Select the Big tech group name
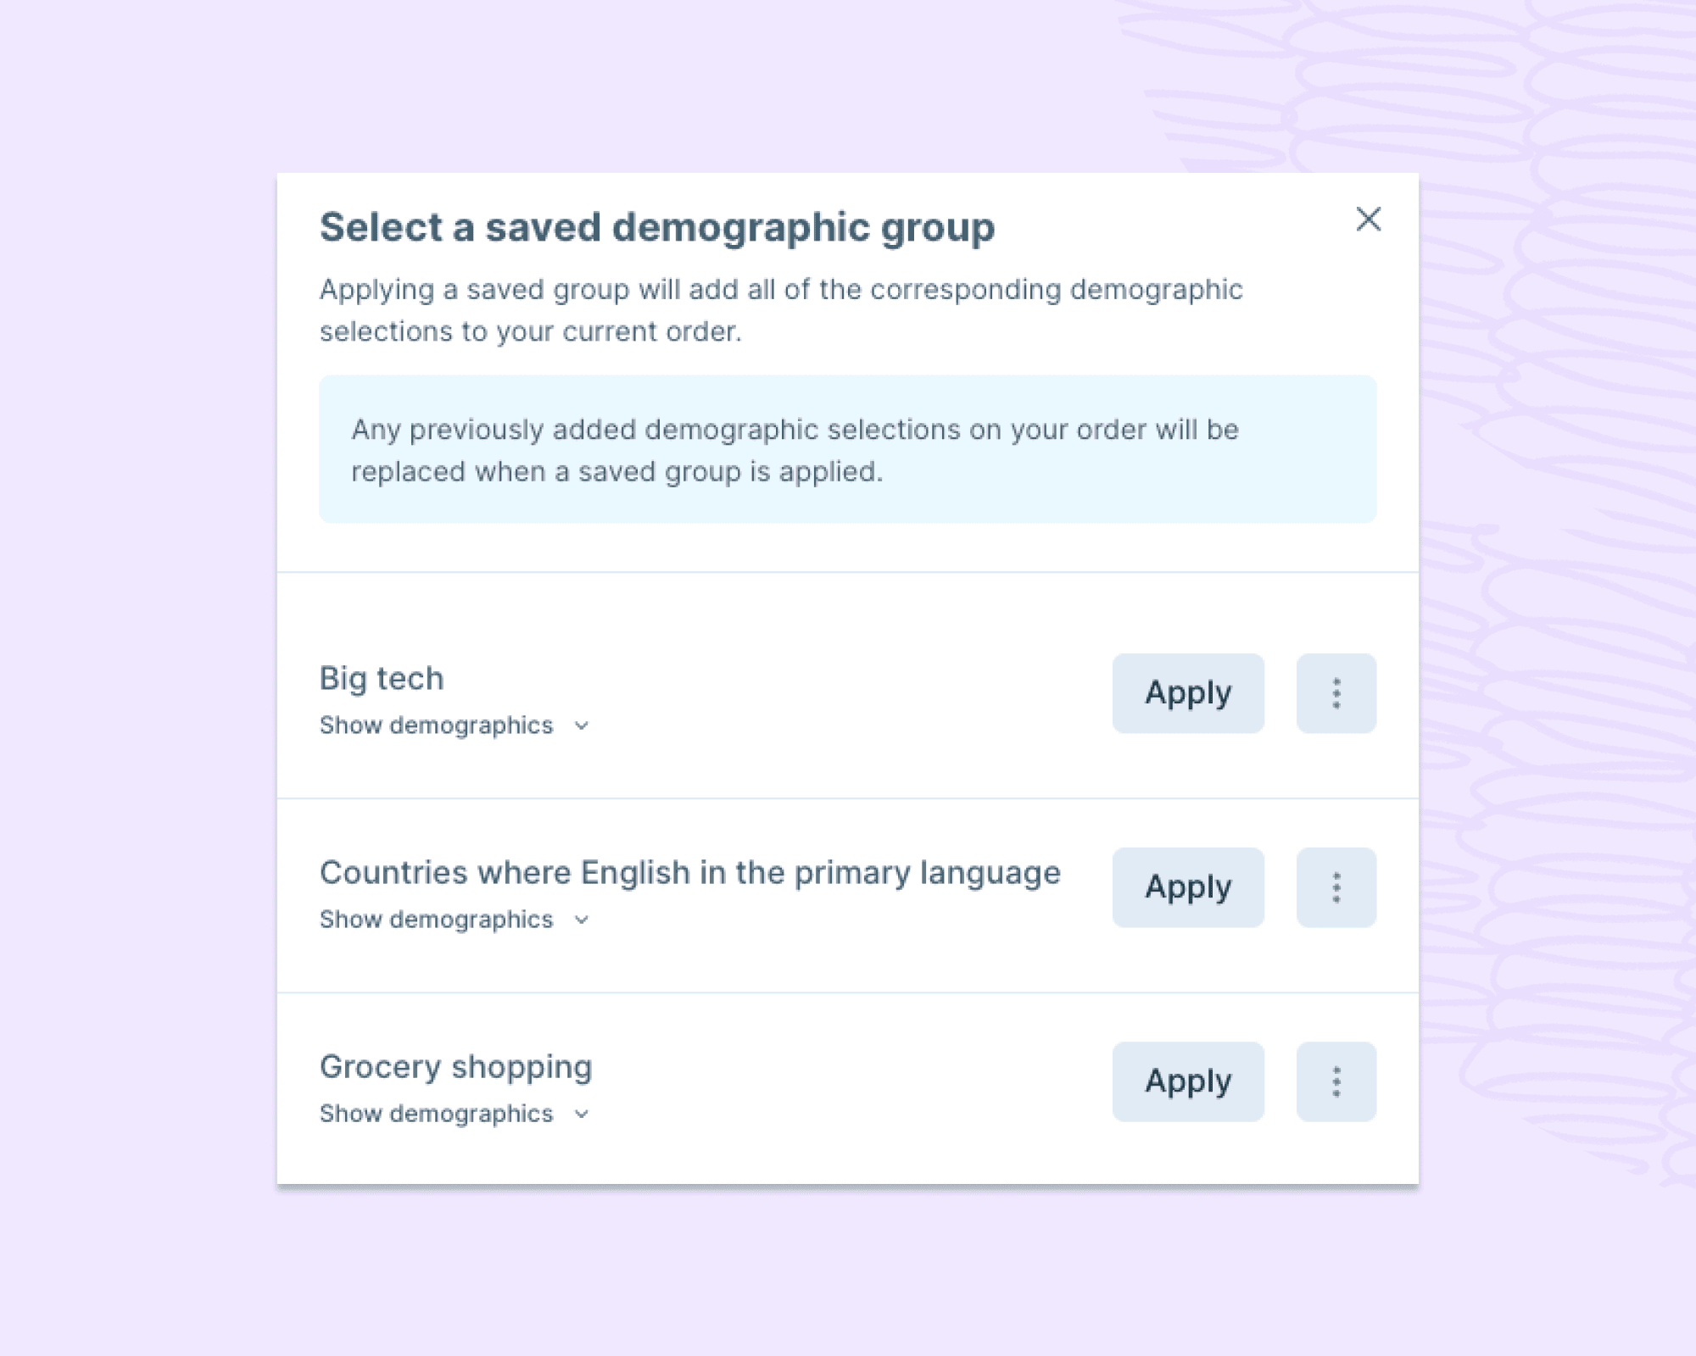 pyautogui.click(x=381, y=678)
